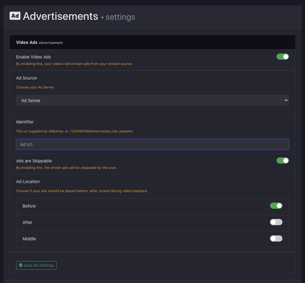The image size is (305, 283).
Task: Turn off Ads are Skippable switch
Action: coord(282,161)
